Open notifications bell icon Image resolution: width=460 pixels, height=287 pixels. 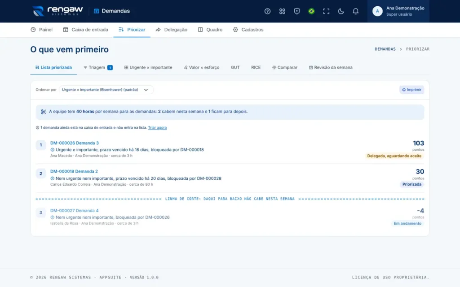355,11
